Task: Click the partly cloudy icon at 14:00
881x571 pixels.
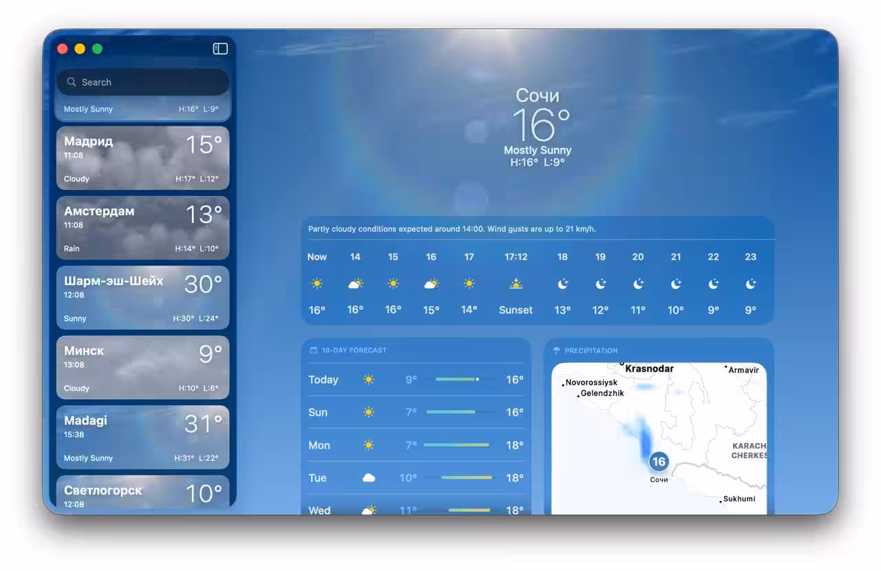Action: [x=355, y=283]
